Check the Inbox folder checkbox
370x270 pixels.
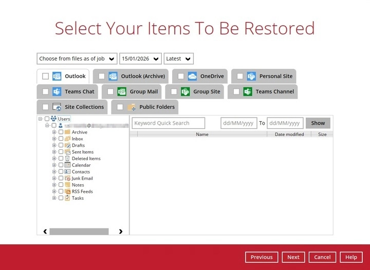click(61, 139)
